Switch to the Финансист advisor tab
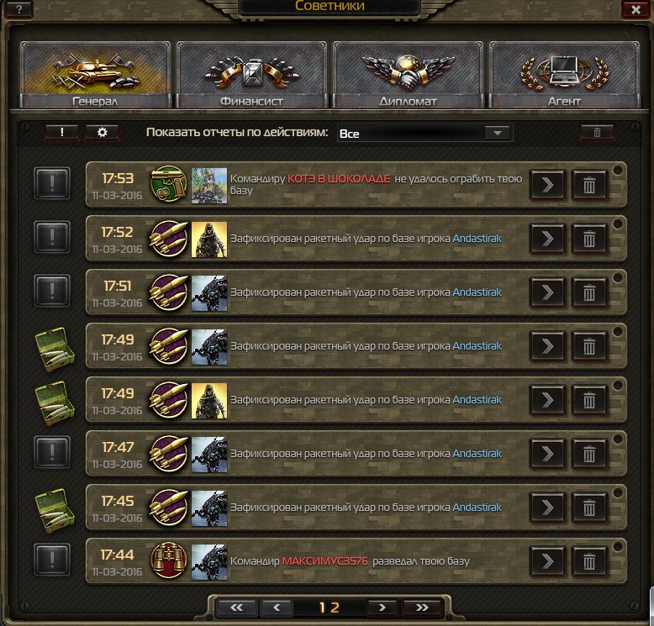Viewport: 654px width, 626px height. click(251, 75)
